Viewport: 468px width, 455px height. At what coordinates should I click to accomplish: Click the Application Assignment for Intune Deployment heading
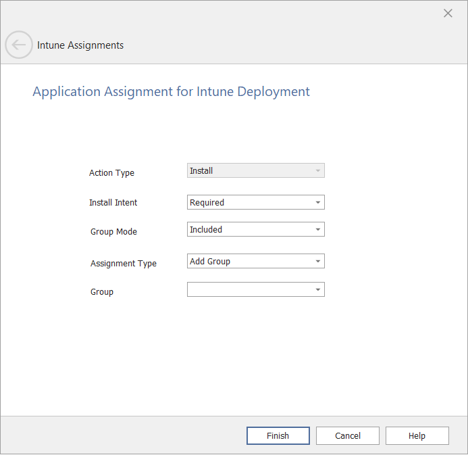tap(171, 92)
